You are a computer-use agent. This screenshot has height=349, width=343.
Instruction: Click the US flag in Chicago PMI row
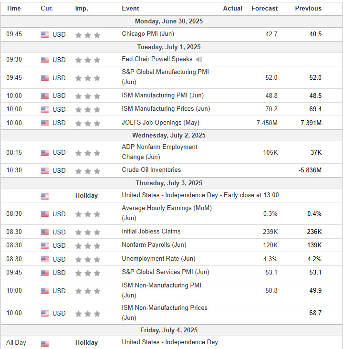pos(45,34)
